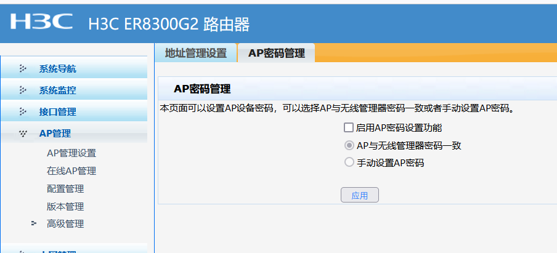Click the AP密码管理 panel heading
Viewport: 557px width, 253px height.
click(202, 89)
